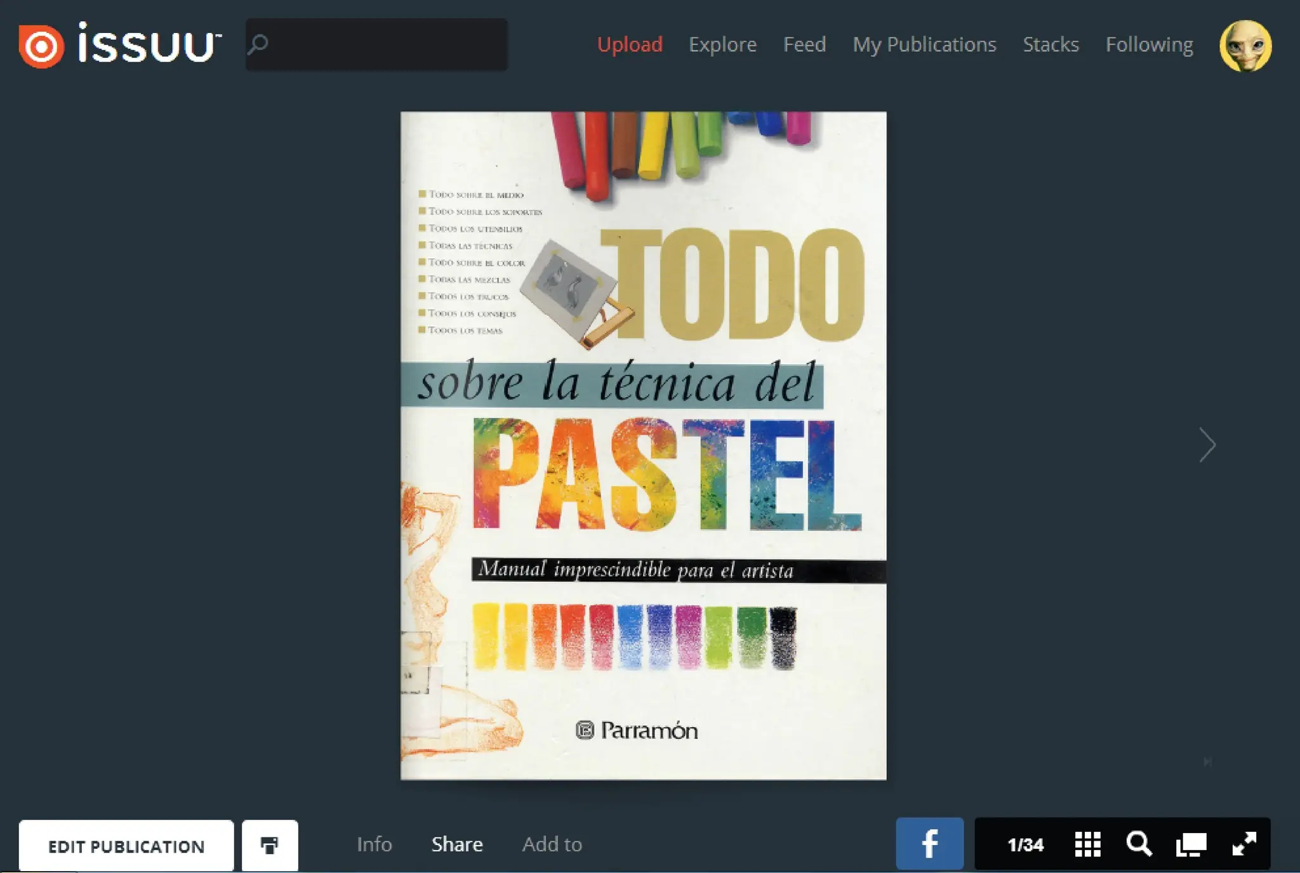Image resolution: width=1300 pixels, height=873 pixels.
Task: Open the Add to tab
Action: point(552,844)
